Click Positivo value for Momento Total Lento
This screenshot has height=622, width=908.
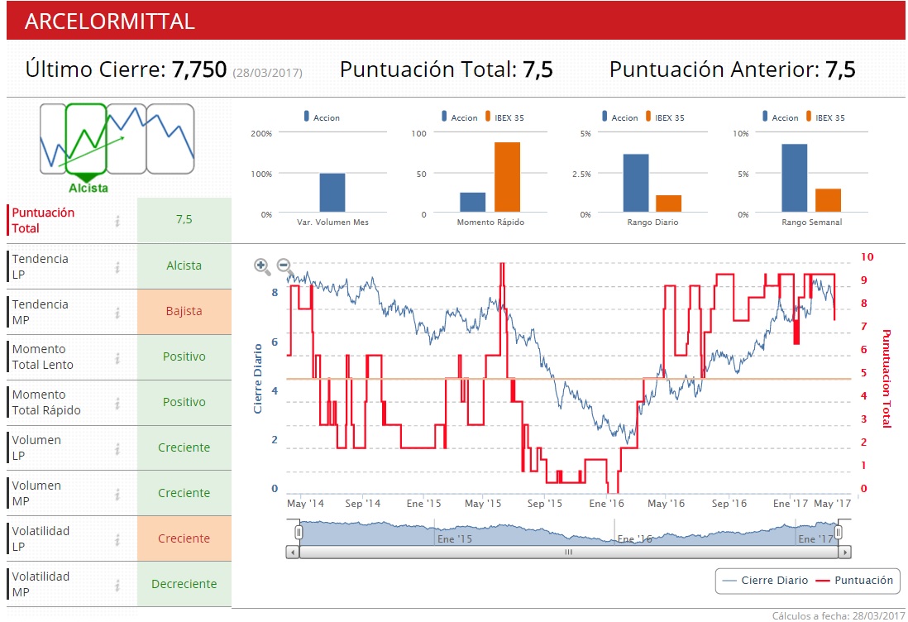184,356
